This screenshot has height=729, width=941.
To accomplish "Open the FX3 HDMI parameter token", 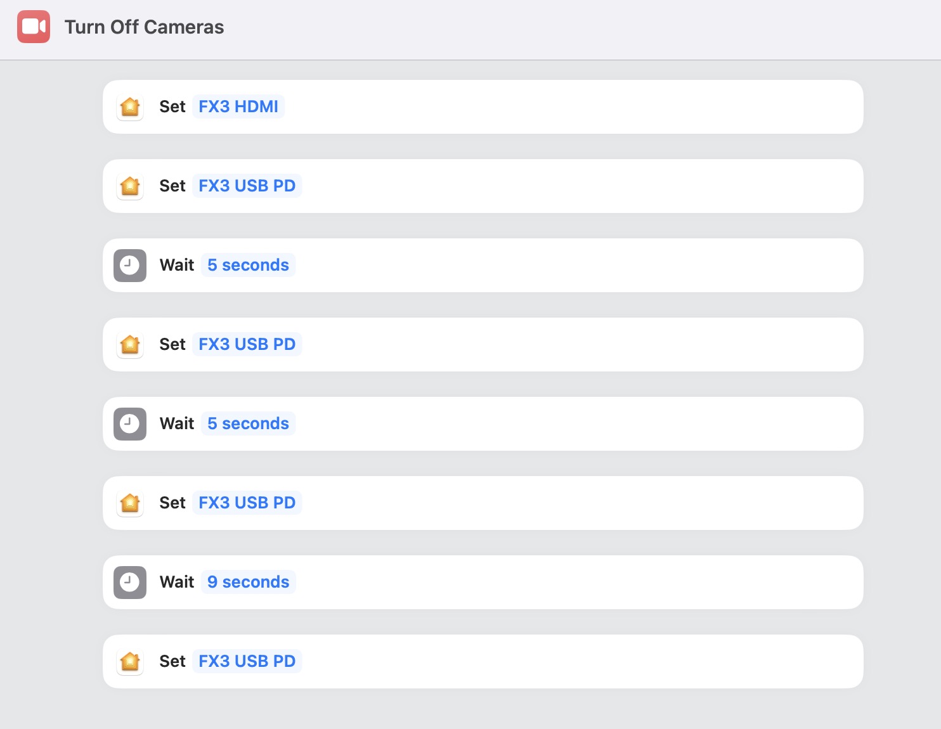I will (x=238, y=106).
